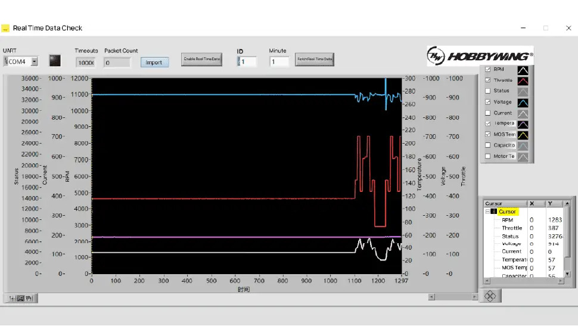The width and height of the screenshot is (578, 326).
Task: Click the cursor mover diamond pad
Action: click(490, 296)
